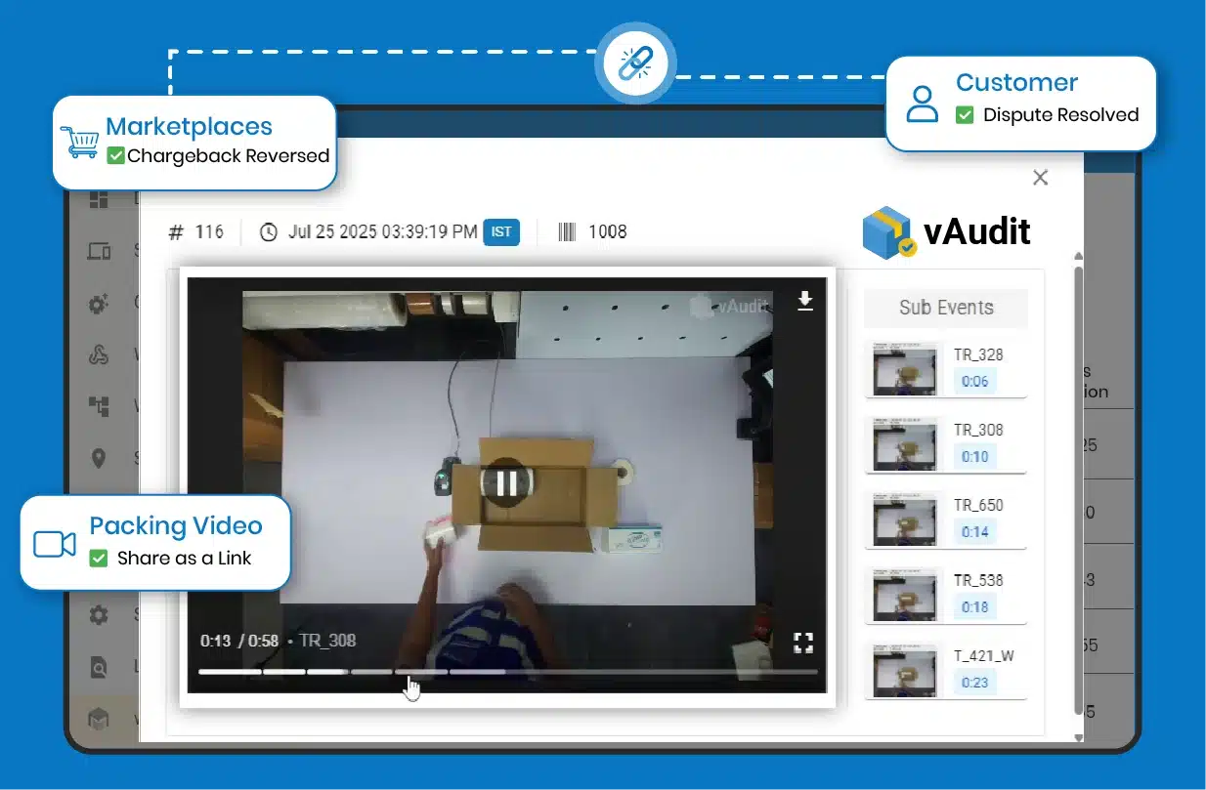Viewport: 1206px width, 790px height.
Task: Click the Customer person icon
Action: [x=921, y=103]
